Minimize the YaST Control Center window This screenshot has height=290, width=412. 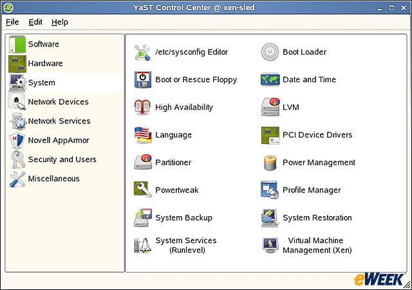pos(379,8)
